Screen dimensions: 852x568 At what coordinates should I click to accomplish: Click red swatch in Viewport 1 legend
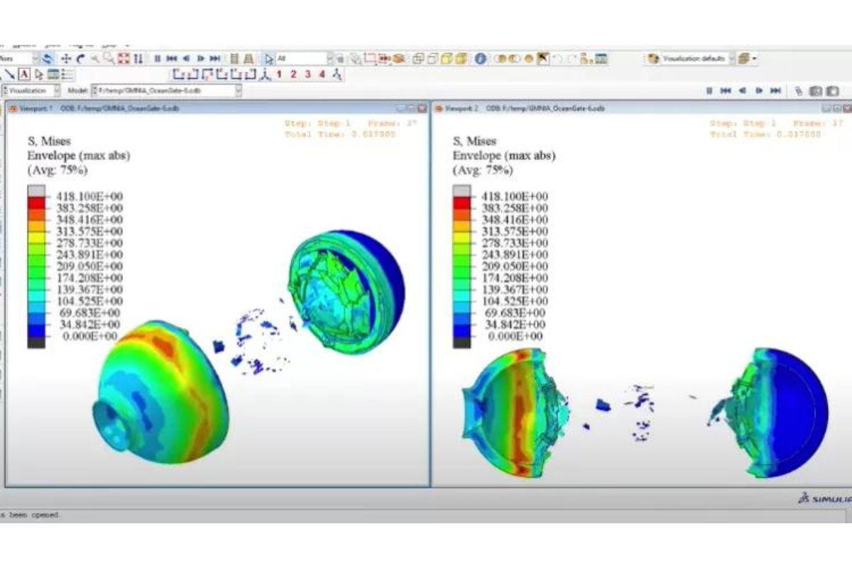tap(35, 203)
